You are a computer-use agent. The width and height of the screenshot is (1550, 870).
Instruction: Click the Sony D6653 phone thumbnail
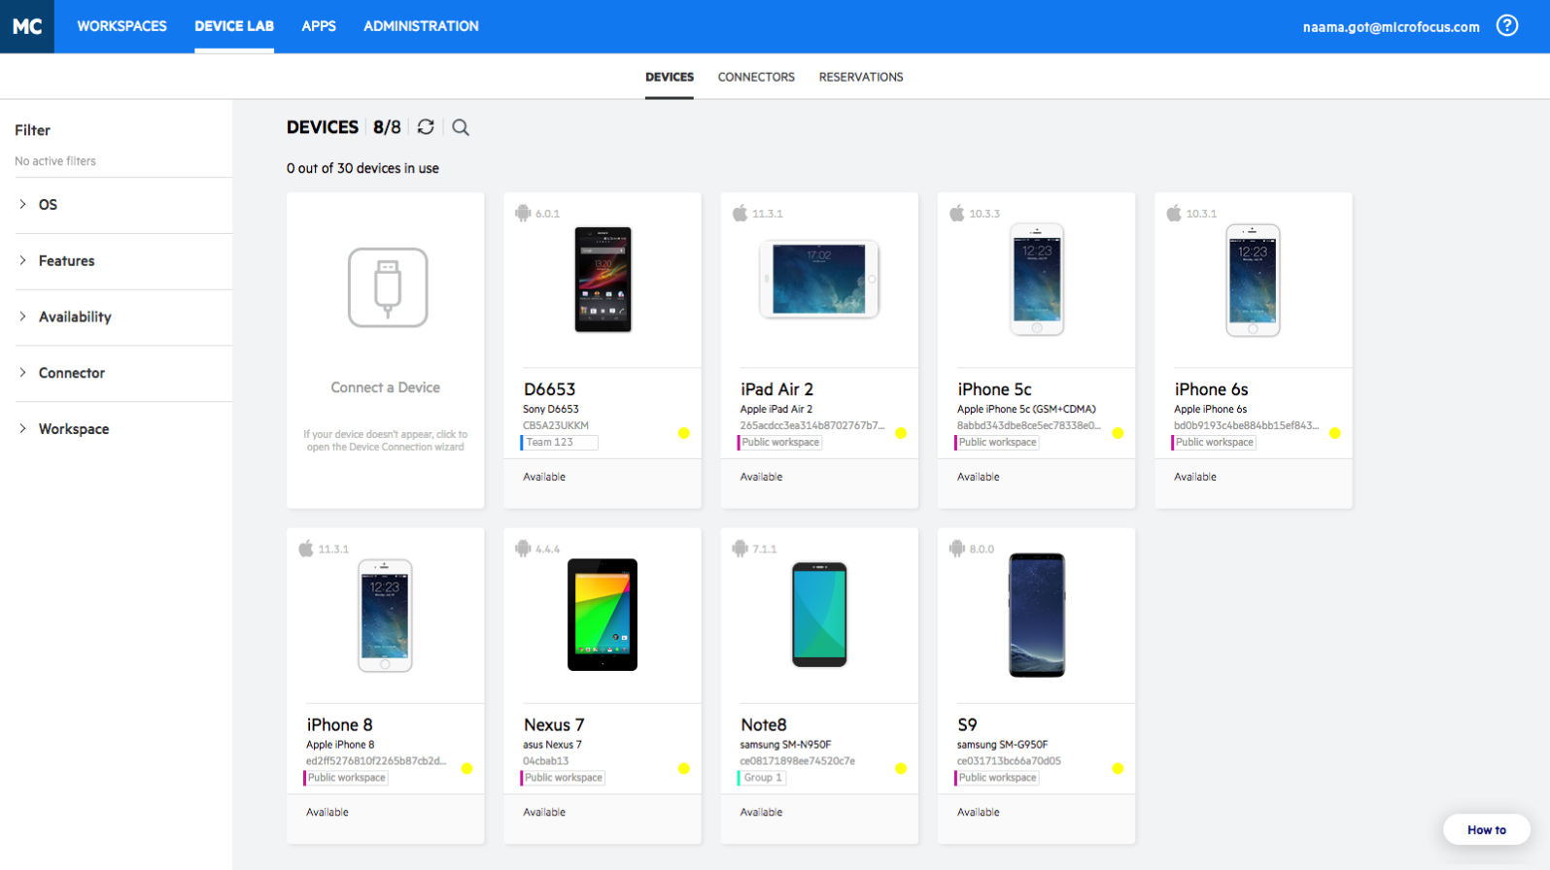pos(603,280)
